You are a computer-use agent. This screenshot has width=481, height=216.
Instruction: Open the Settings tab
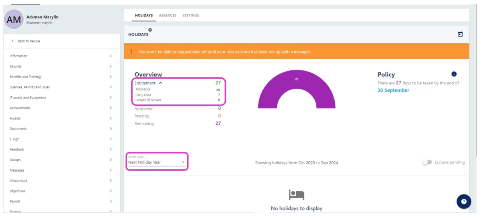191,16
